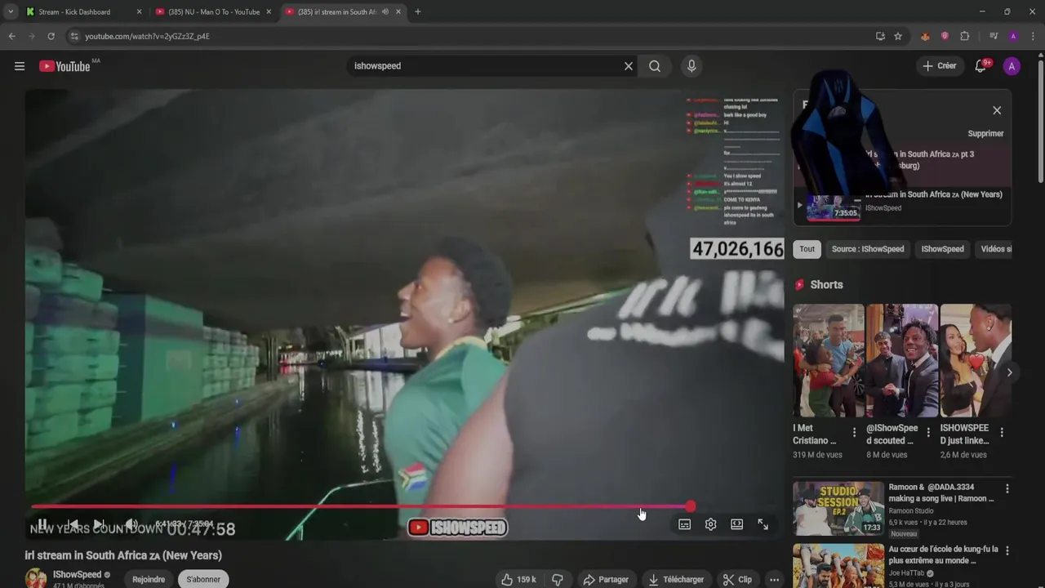Open IShowSpeed channel name link

tap(78, 574)
